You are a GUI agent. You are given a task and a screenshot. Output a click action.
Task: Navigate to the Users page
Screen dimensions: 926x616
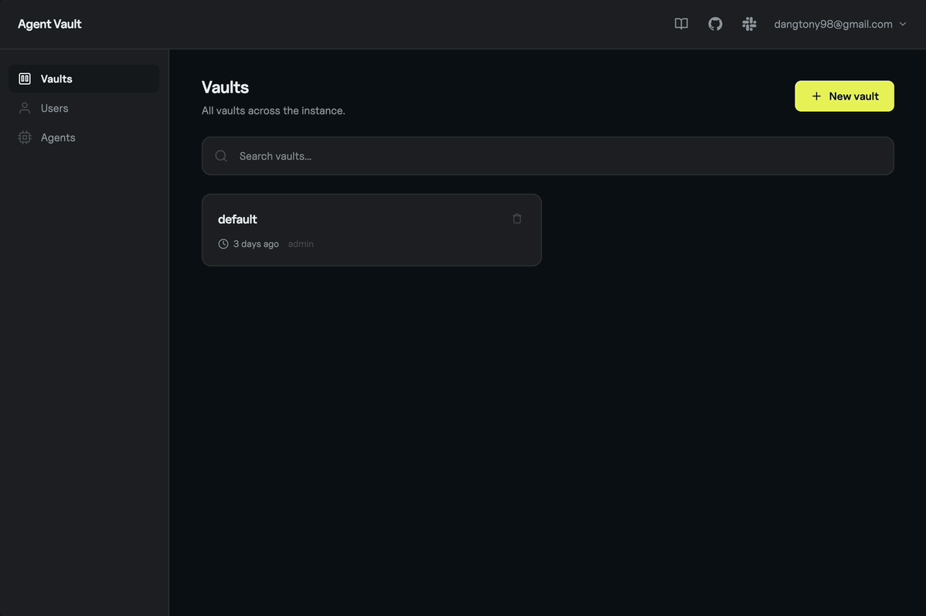click(54, 108)
